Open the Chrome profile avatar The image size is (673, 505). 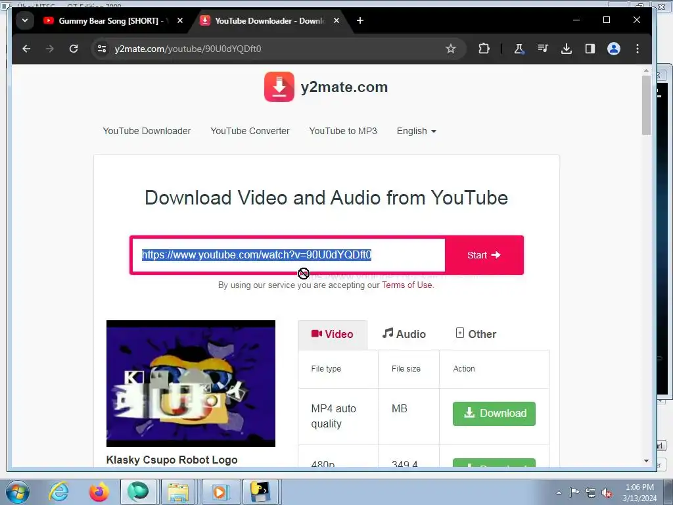[614, 49]
